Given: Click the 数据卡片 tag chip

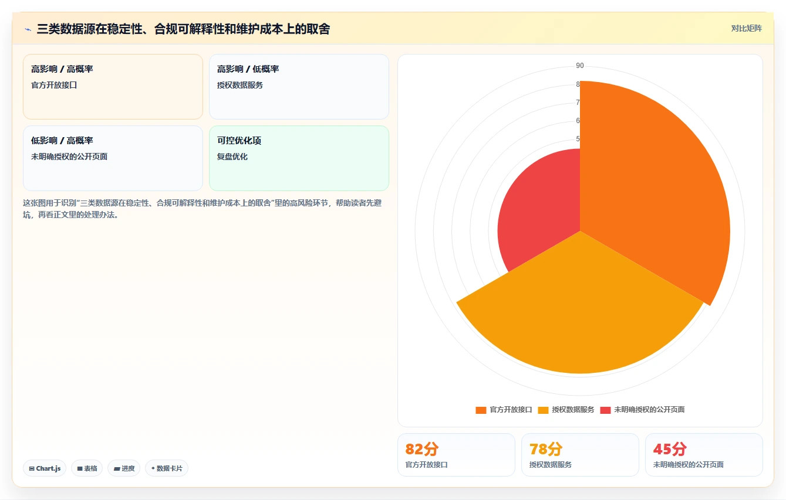Looking at the screenshot, I should pos(167,468).
